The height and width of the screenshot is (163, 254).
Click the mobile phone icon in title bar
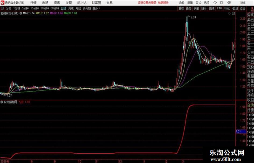pyautogui.click(x=221, y=3)
